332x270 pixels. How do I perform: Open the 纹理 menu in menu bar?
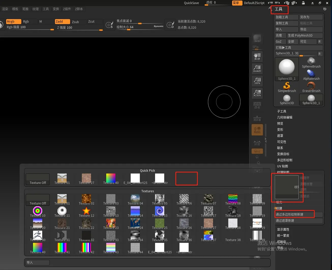click(36, 9)
